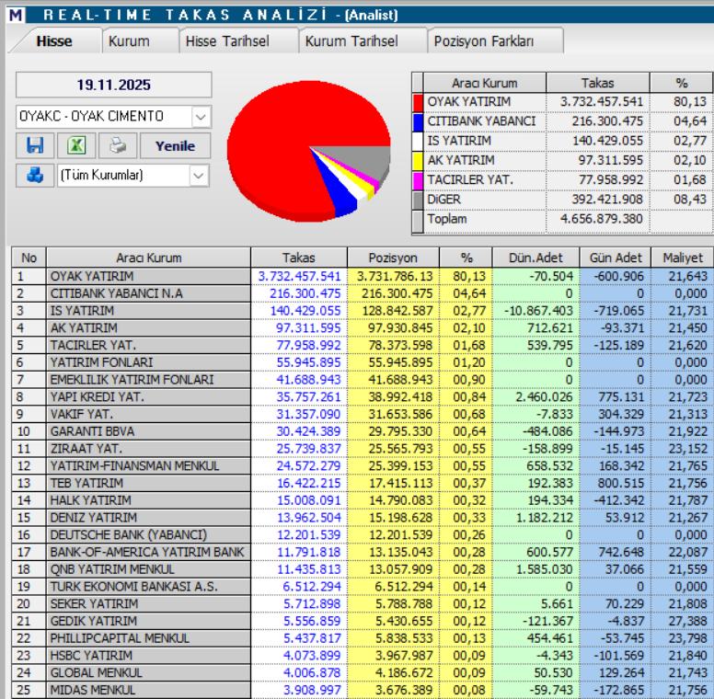Click Dün.Adet value -10.867.403
Image resolution: width=714 pixels, height=699 pixels.
click(538, 311)
